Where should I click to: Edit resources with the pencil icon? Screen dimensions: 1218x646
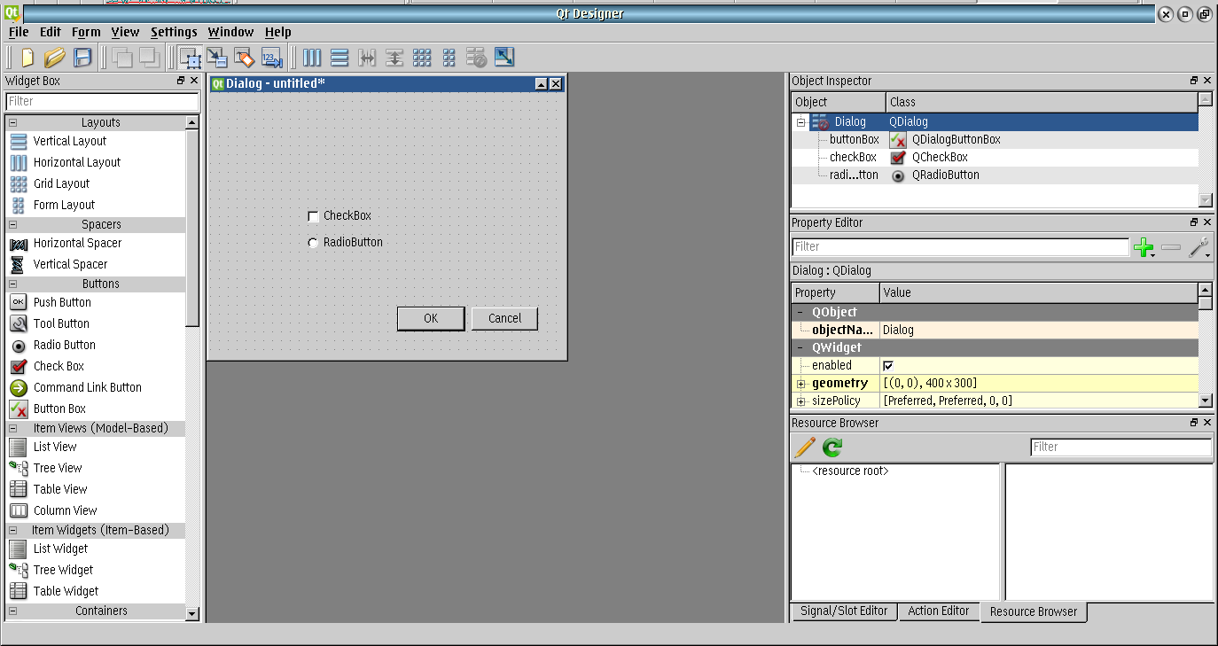[805, 448]
